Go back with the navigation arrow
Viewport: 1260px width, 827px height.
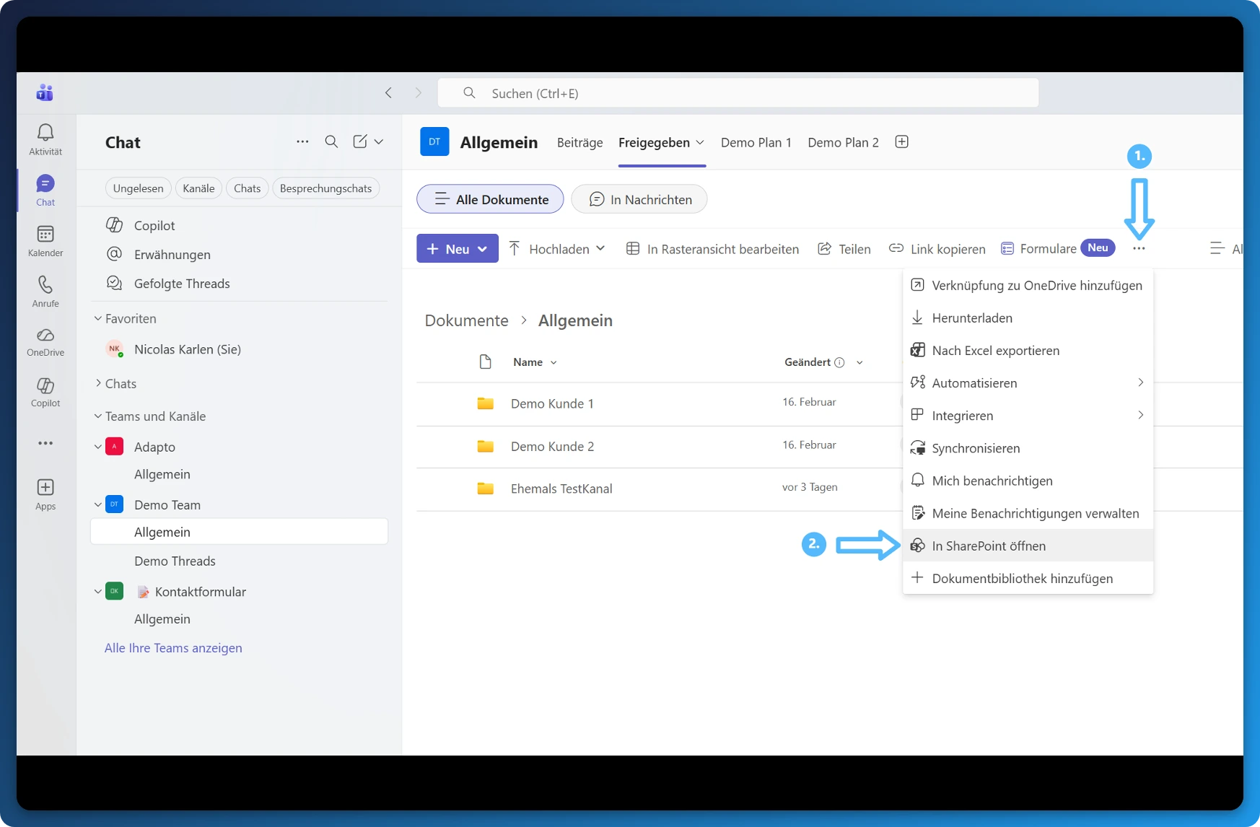(388, 92)
